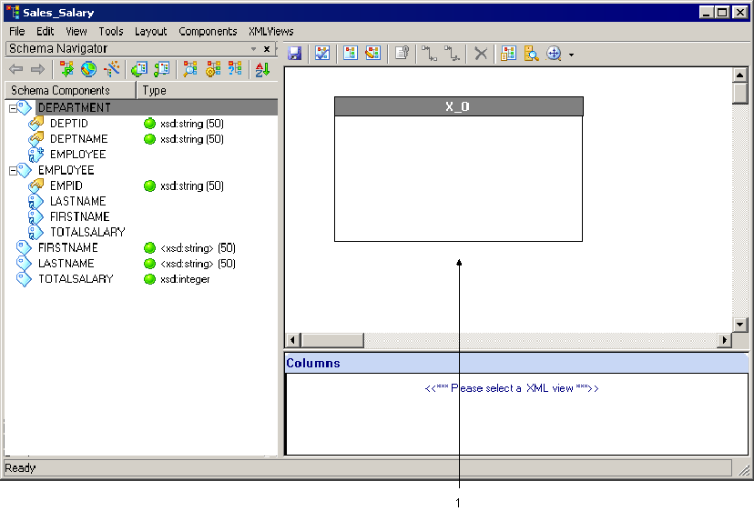Click the sort A-Z icon in Schema Navigator
This screenshot has width=754, height=511.
(x=262, y=69)
